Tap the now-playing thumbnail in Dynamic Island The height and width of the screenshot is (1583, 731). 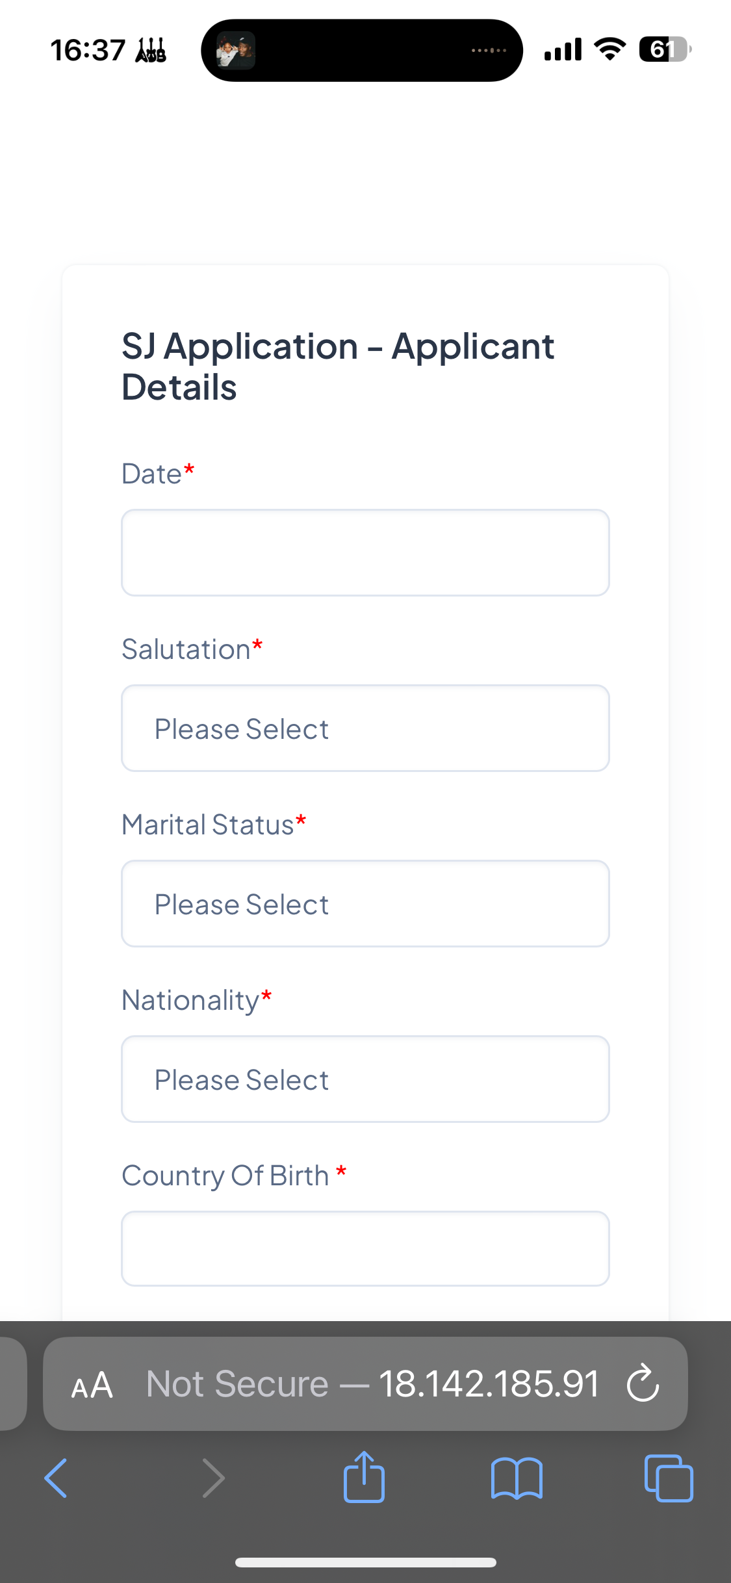[236, 50]
